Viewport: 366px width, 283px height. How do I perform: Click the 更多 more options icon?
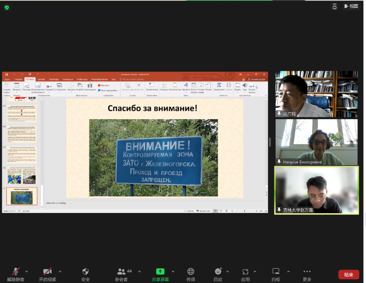tap(307, 272)
